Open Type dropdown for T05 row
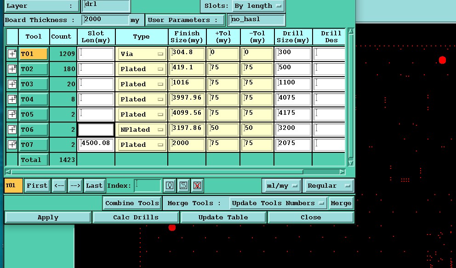The width and height of the screenshot is (456, 268). (142, 114)
